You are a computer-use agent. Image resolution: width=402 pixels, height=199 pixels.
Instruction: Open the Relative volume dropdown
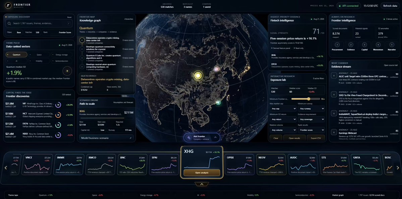pos(283,130)
